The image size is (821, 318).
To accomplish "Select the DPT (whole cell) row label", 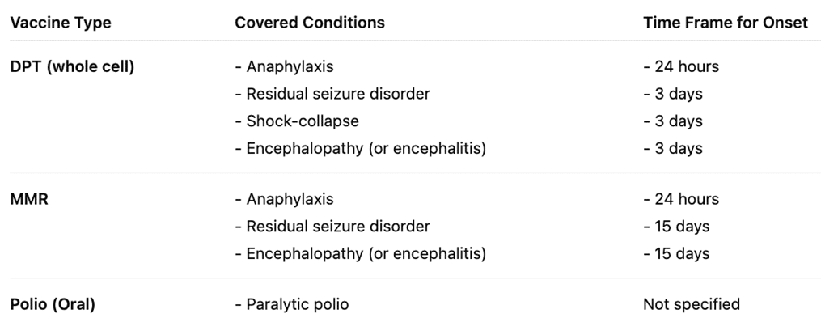I will pos(72,67).
